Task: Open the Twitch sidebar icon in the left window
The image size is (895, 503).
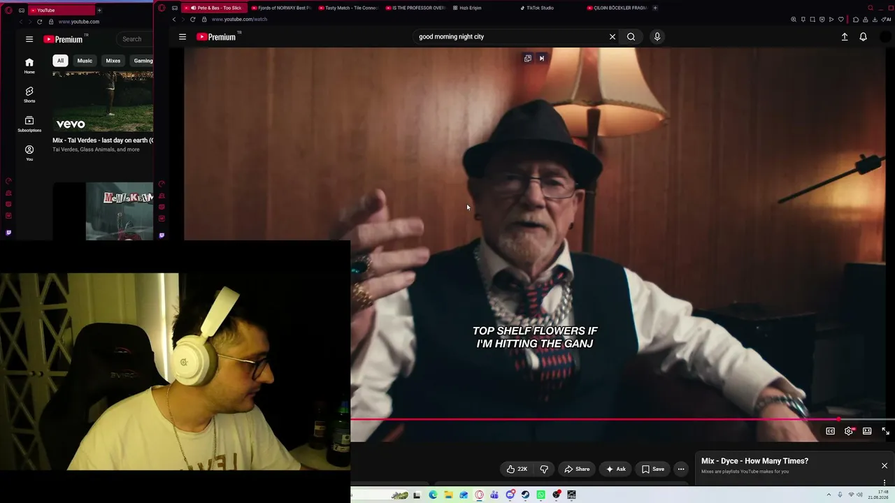Action: tap(8, 233)
